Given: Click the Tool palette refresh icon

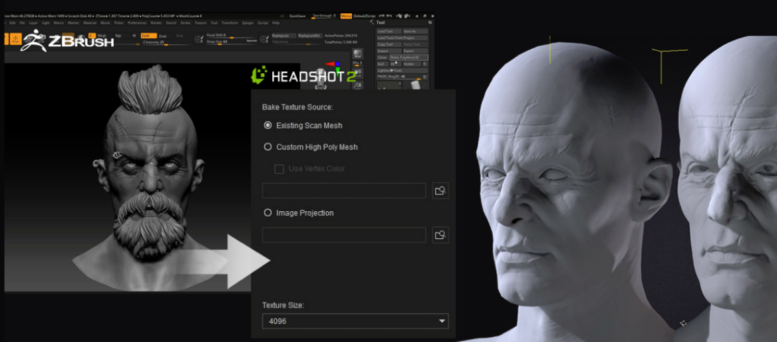Looking at the screenshot, I should coord(429,22).
